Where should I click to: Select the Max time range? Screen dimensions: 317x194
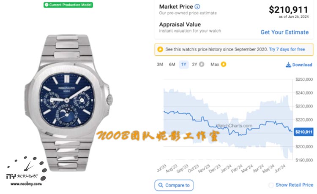(215, 65)
